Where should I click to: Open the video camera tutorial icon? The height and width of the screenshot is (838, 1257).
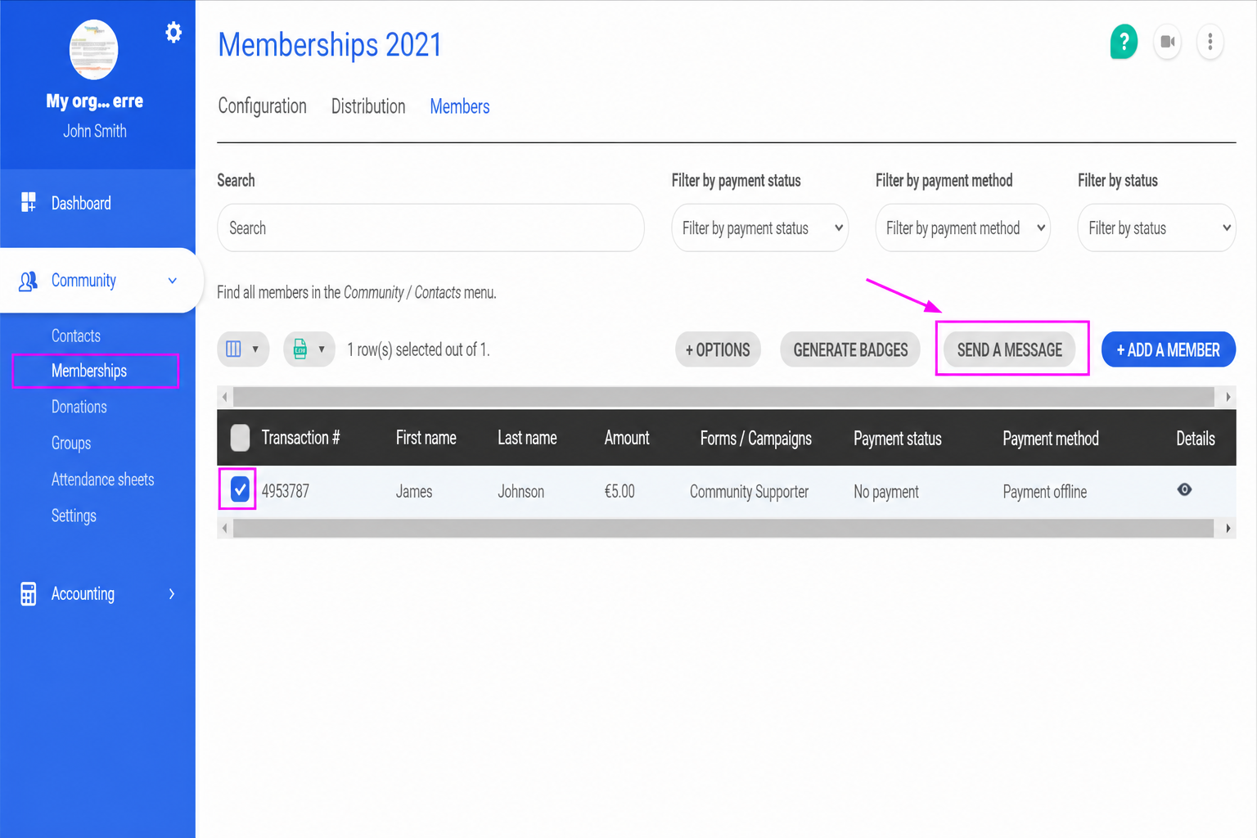1168,41
